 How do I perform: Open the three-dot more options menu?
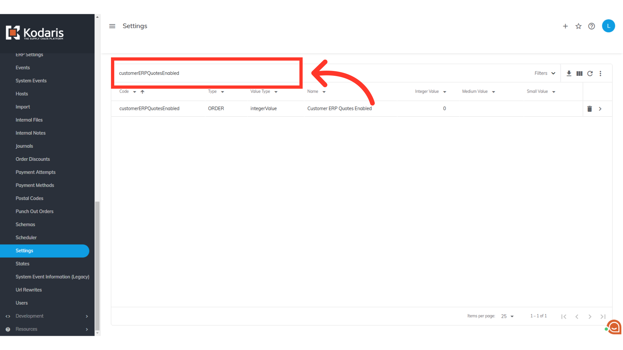point(600,74)
